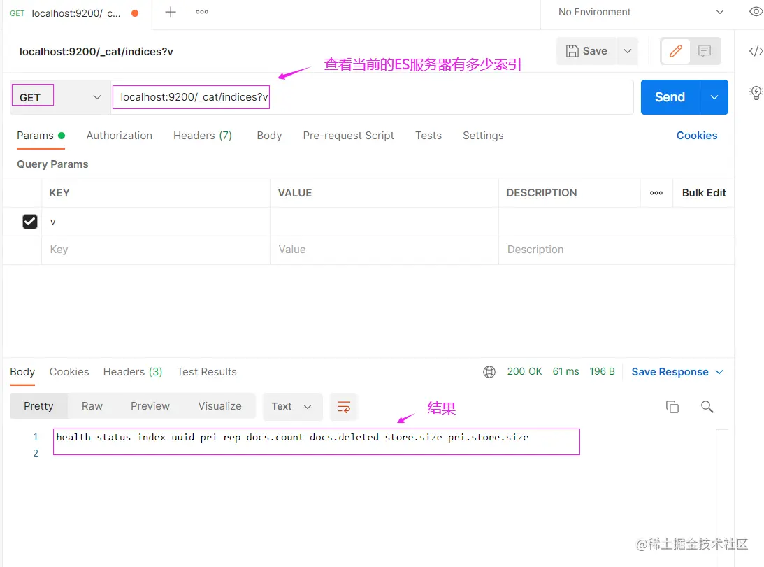Click response line 1 header text

[x=292, y=438]
